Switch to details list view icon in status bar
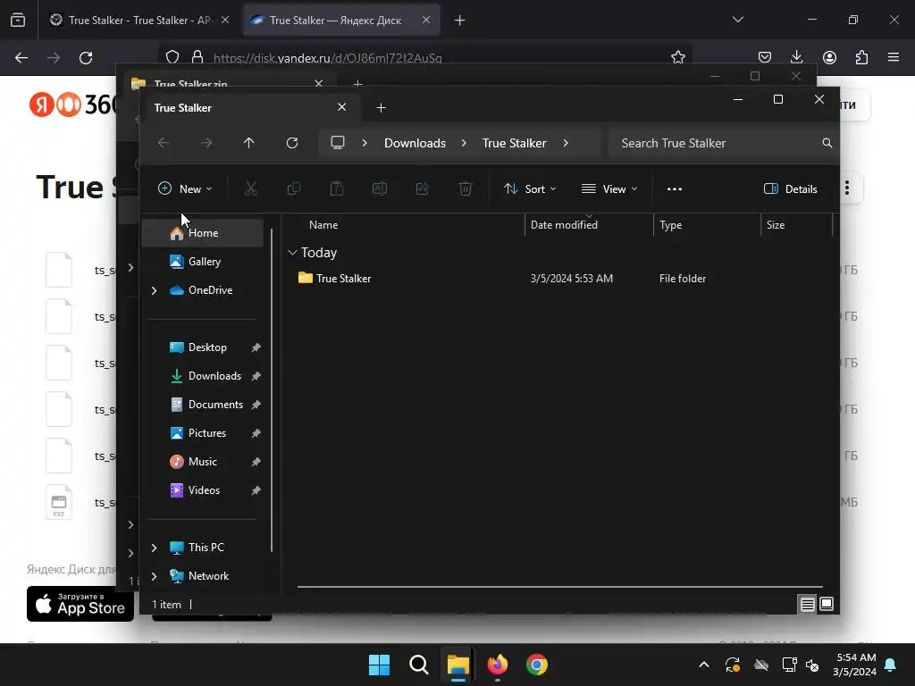Image resolution: width=915 pixels, height=686 pixels. click(x=807, y=605)
